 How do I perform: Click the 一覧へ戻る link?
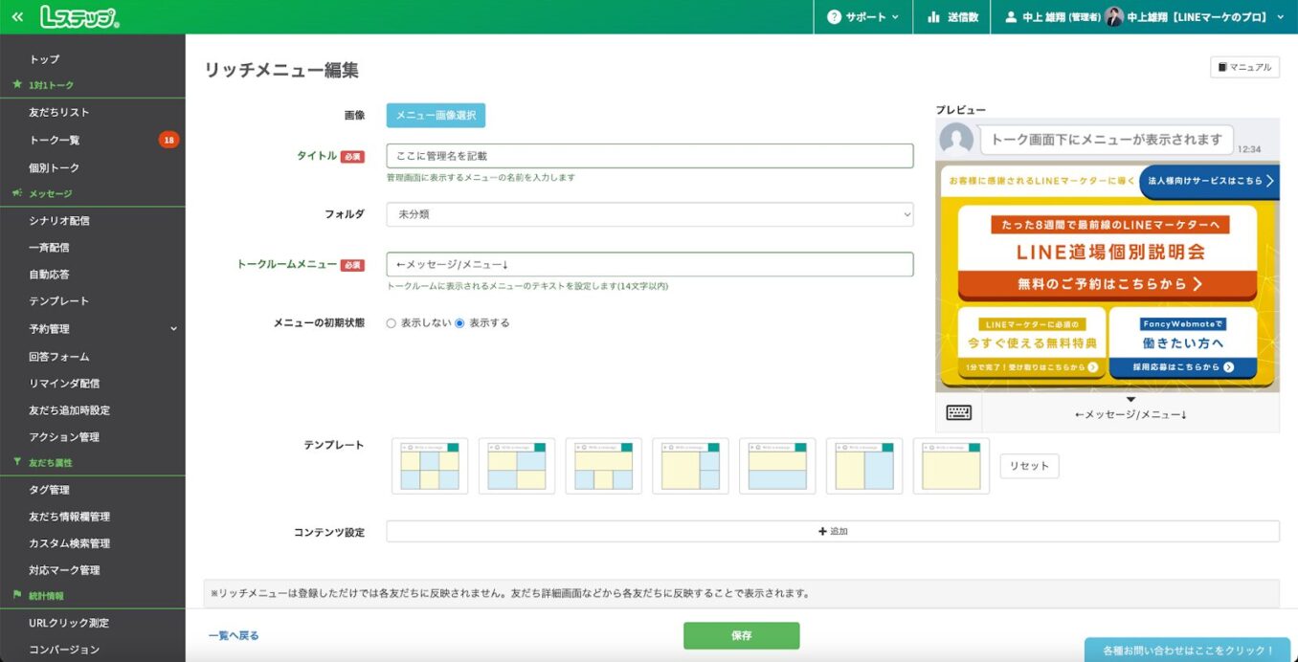pyautogui.click(x=233, y=633)
